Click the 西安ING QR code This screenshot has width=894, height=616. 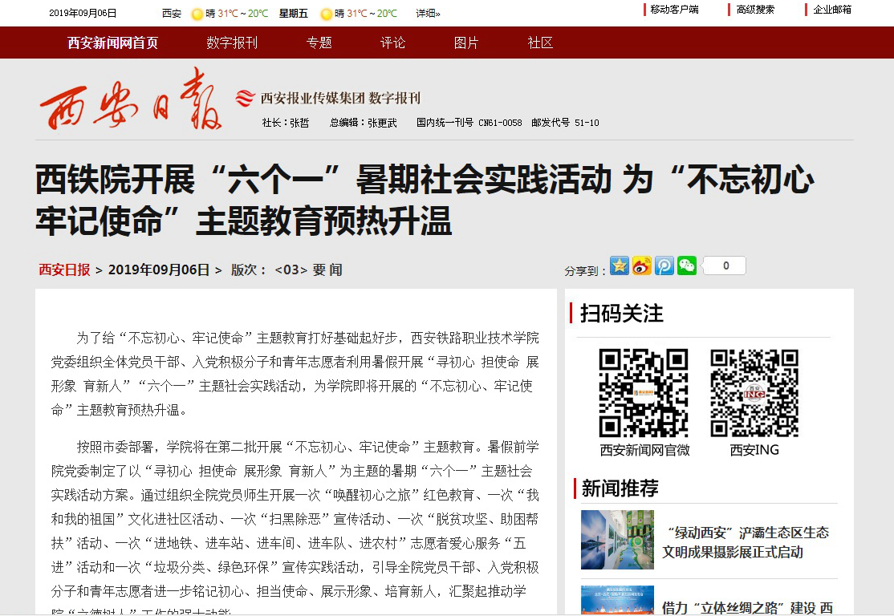pyautogui.click(x=754, y=393)
